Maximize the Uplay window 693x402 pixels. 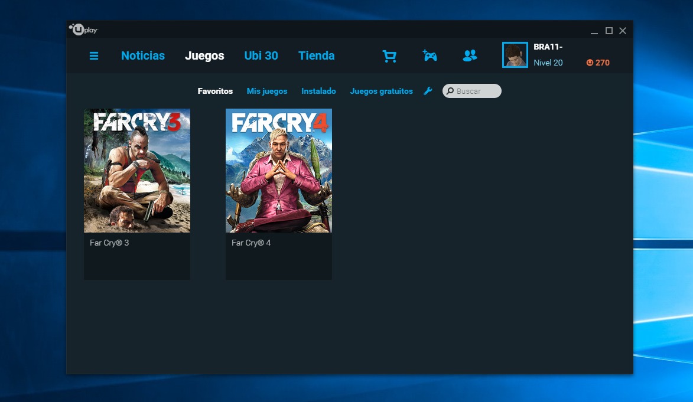pos(609,31)
